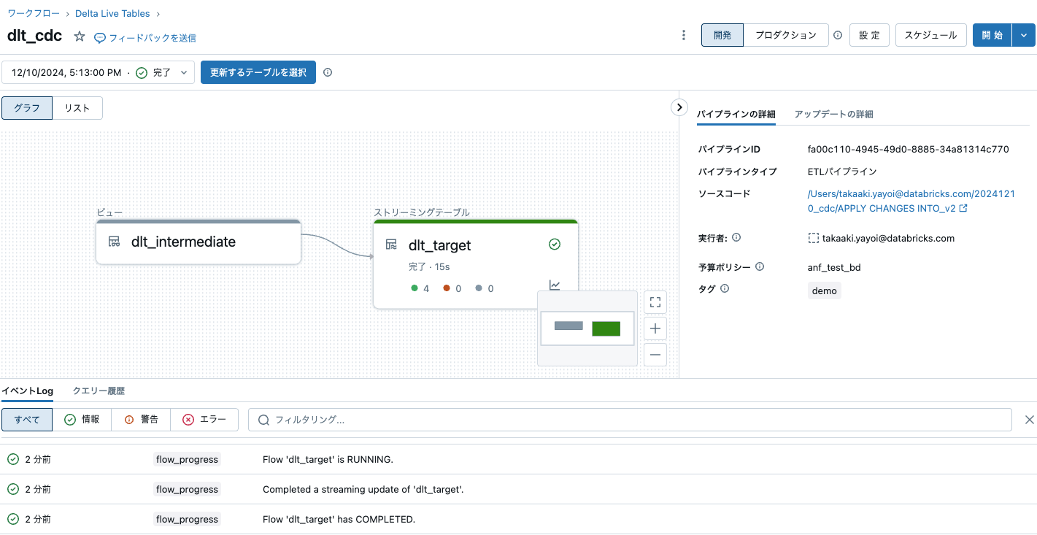Select the dlt_intermediate node
This screenshot has height=535, width=1037.
tap(198, 242)
